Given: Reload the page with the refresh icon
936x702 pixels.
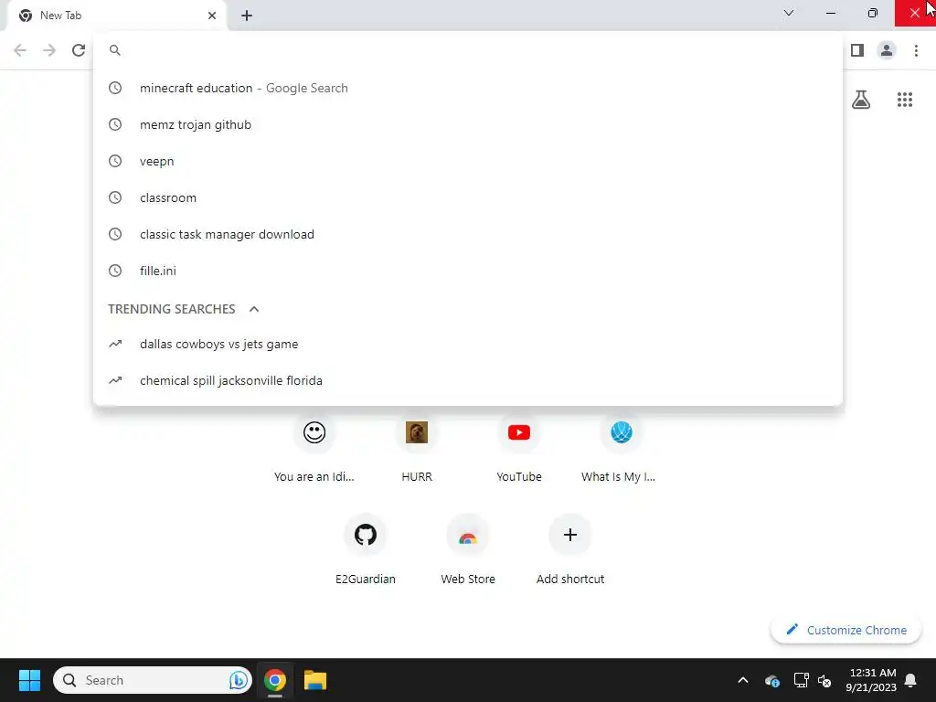Looking at the screenshot, I should click(x=79, y=50).
